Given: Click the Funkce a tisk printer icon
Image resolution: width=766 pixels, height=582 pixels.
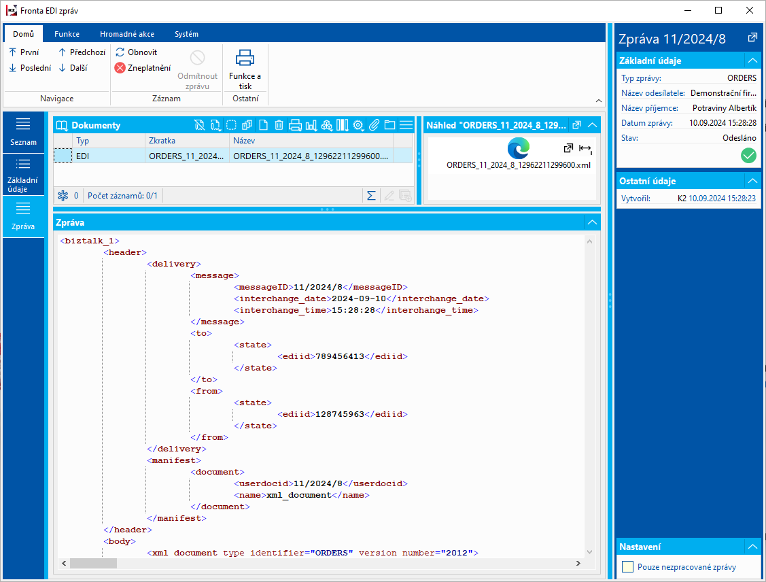Looking at the screenshot, I should [245, 58].
